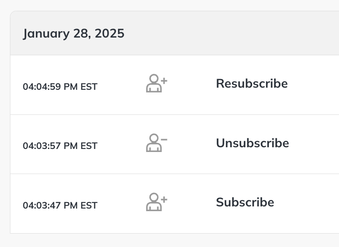Image resolution: width=339 pixels, height=247 pixels.
Task: Click the space between the 04:04:59 timestamp and its icon
Action: point(122,85)
